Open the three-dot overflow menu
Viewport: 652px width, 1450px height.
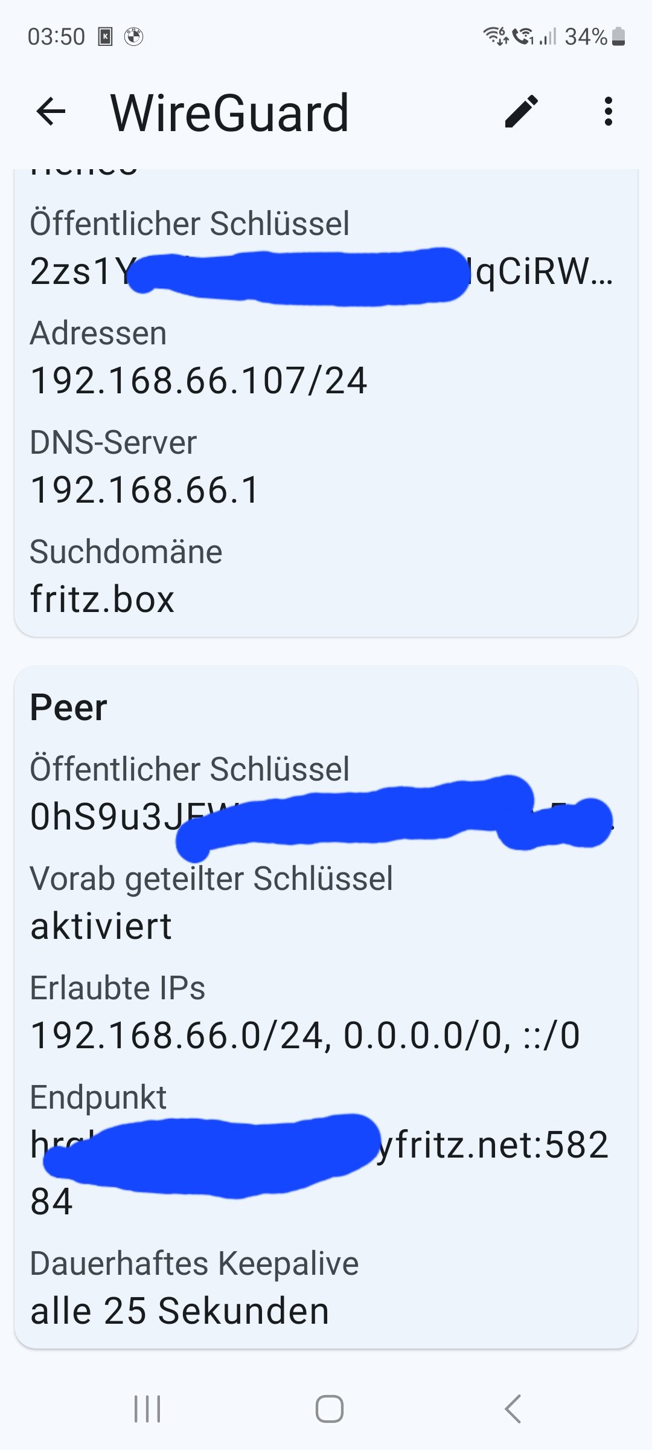click(608, 112)
